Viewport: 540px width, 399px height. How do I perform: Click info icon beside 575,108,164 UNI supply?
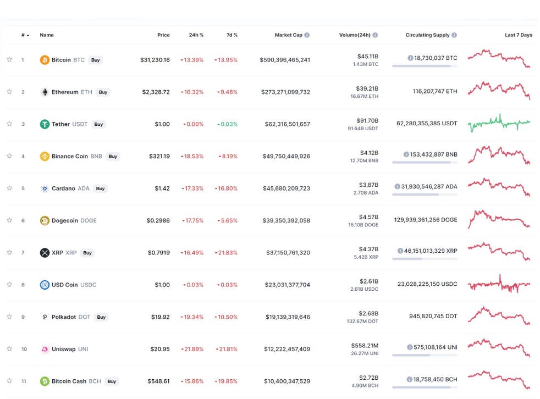coord(410,347)
